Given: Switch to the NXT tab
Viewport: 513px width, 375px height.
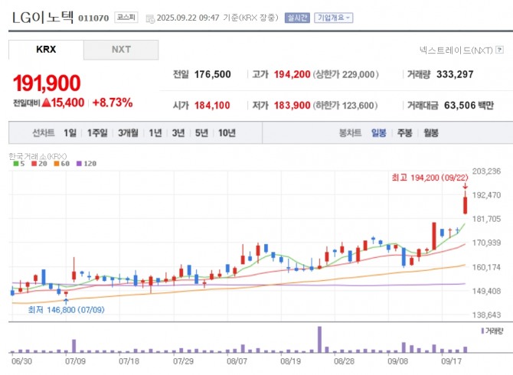Looking at the screenshot, I should [121, 50].
